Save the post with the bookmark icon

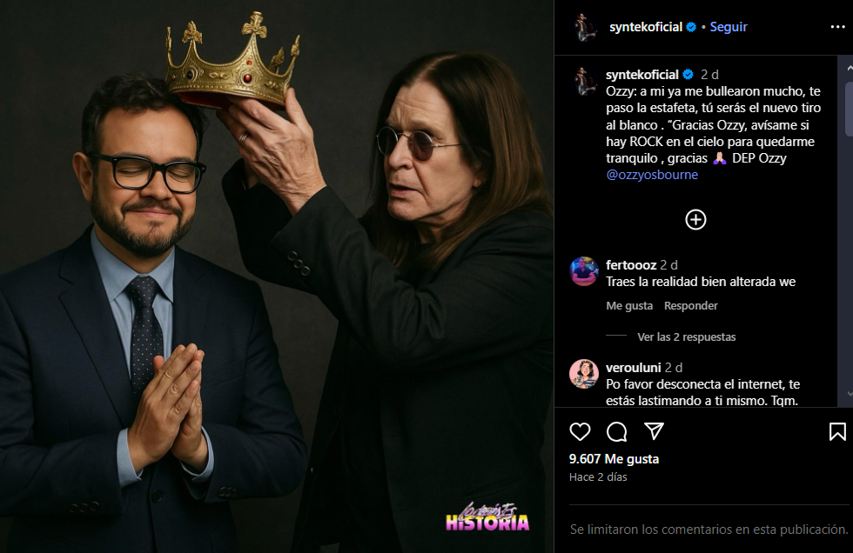[x=837, y=432]
